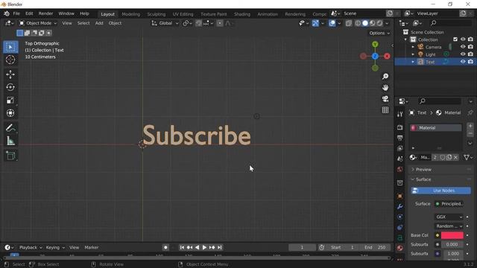Click Subsurface Radius slider 1.000
The image size is (477, 268).
tap(452, 253)
